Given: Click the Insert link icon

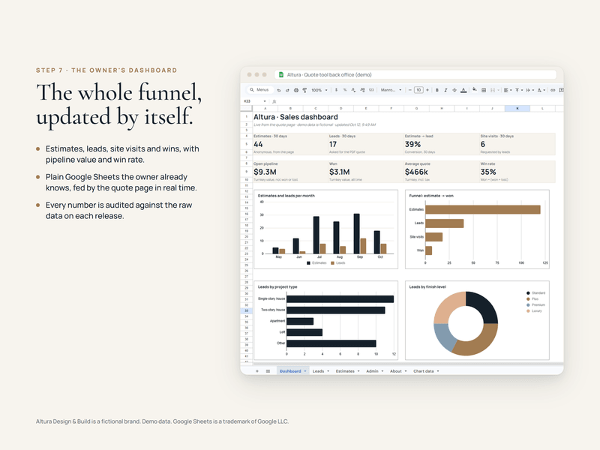Looking at the screenshot, I should 553,90.
